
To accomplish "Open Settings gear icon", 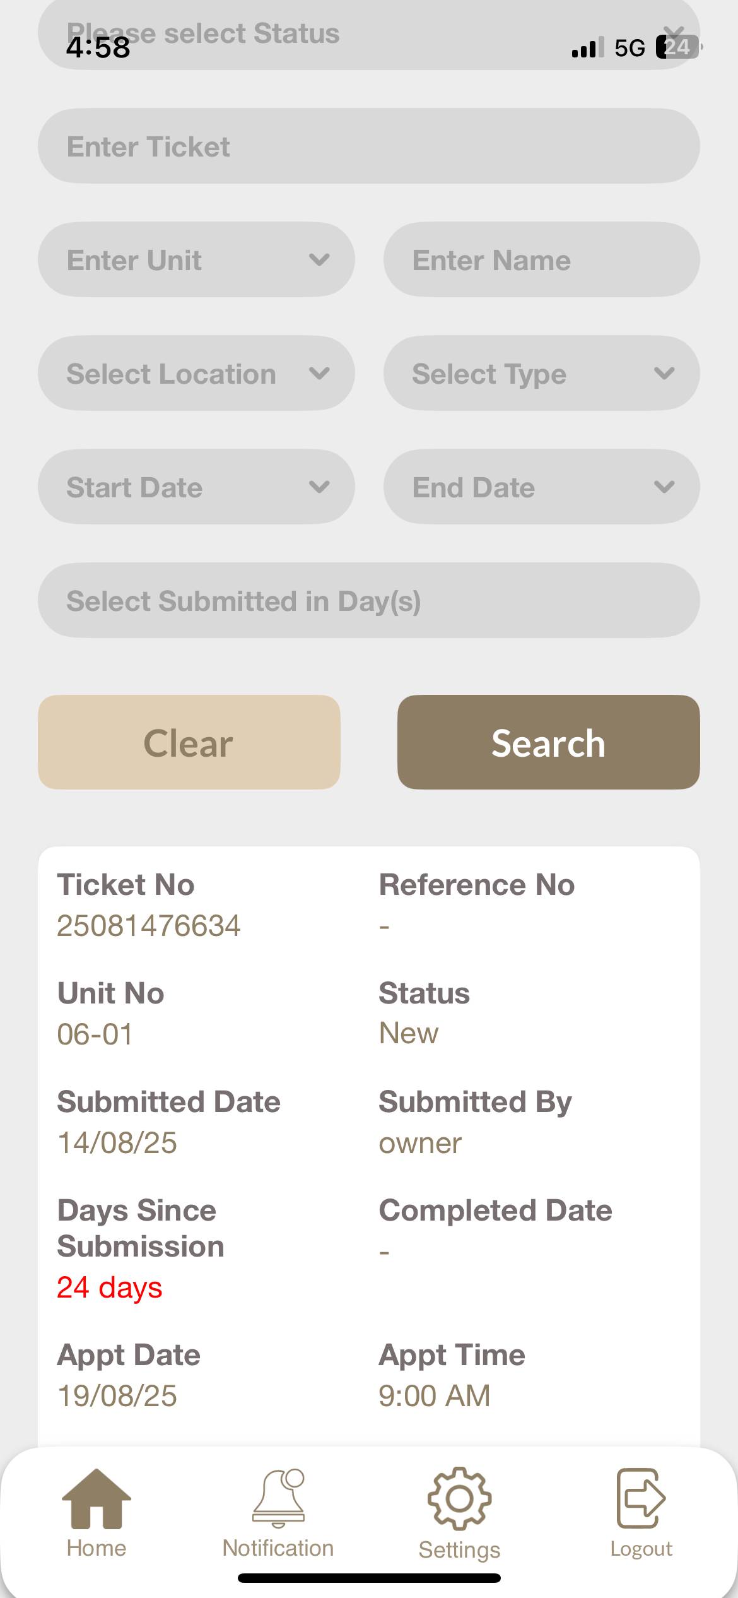I will (x=459, y=1499).
